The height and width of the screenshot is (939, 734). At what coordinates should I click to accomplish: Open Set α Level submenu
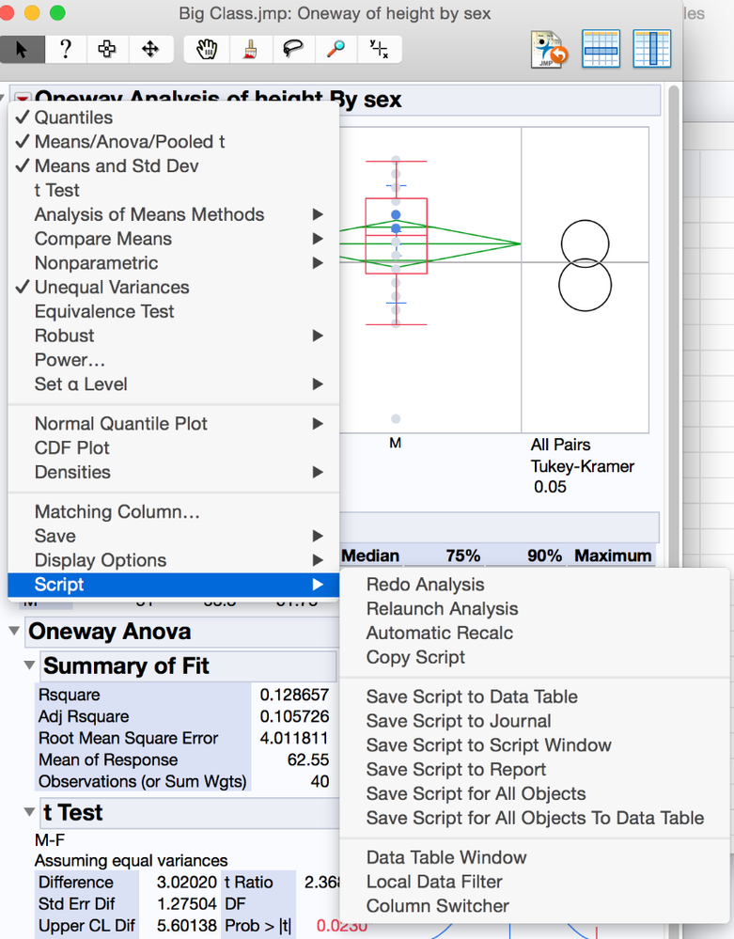click(x=174, y=384)
